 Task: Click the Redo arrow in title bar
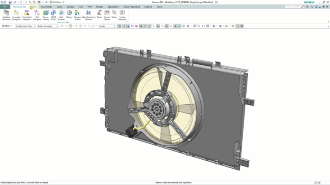point(21,2)
